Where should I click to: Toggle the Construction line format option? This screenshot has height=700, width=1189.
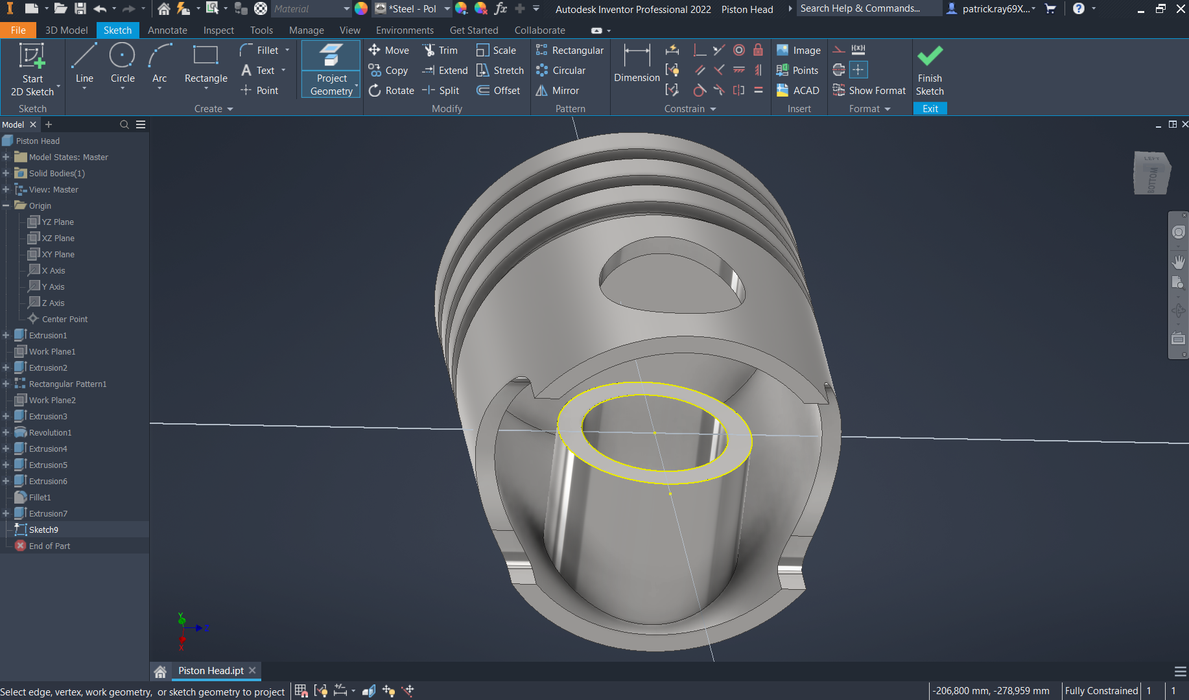(839, 49)
